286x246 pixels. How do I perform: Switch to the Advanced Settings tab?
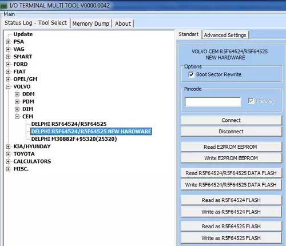click(x=225, y=35)
